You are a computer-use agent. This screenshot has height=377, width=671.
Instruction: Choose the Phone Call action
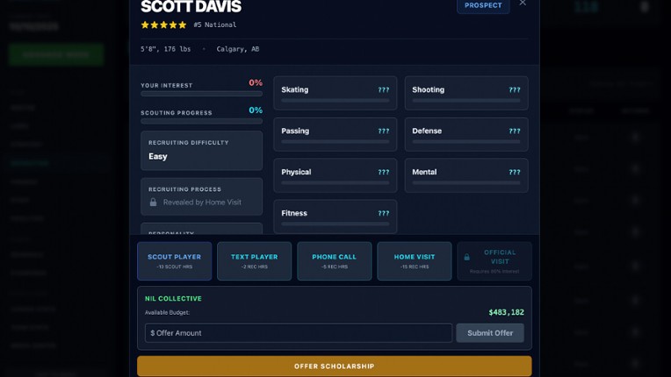(334, 261)
